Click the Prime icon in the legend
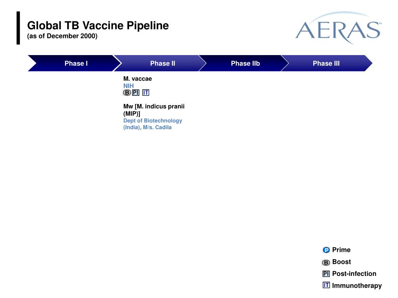This screenshot has height=298, width=398. (x=326, y=250)
